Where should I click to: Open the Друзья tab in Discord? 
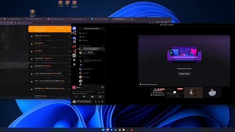click(x=91, y=33)
